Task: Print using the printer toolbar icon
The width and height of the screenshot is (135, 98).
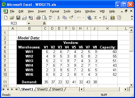Action: pyautogui.click(x=38, y=18)
